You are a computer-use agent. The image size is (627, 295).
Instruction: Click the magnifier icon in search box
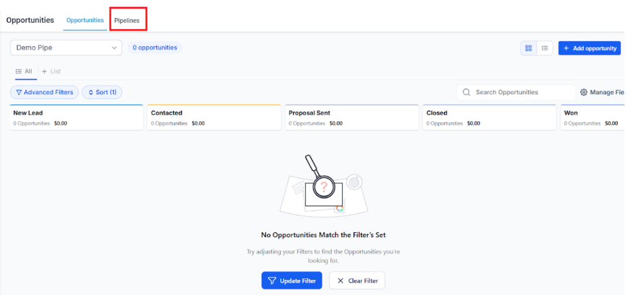466,92
